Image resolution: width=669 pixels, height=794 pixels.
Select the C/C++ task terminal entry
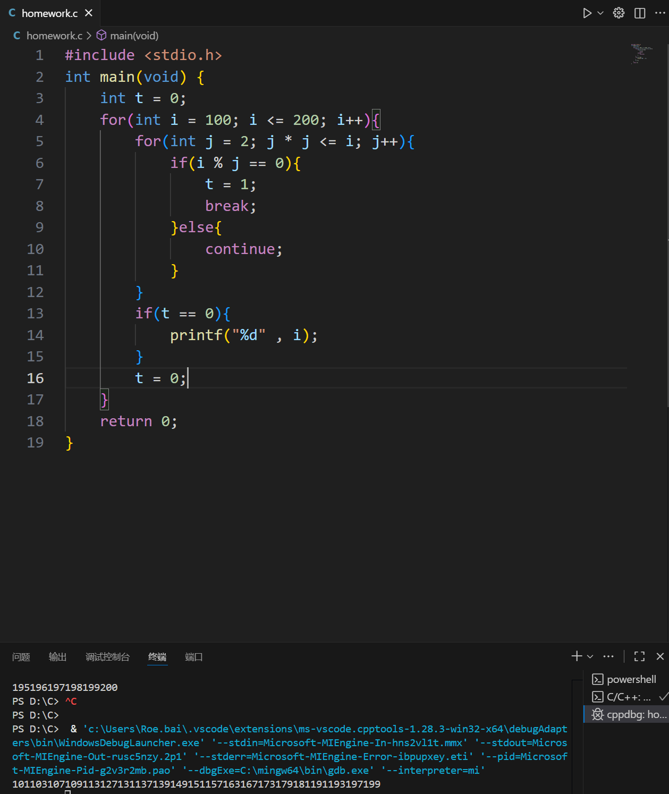point(626,697)
